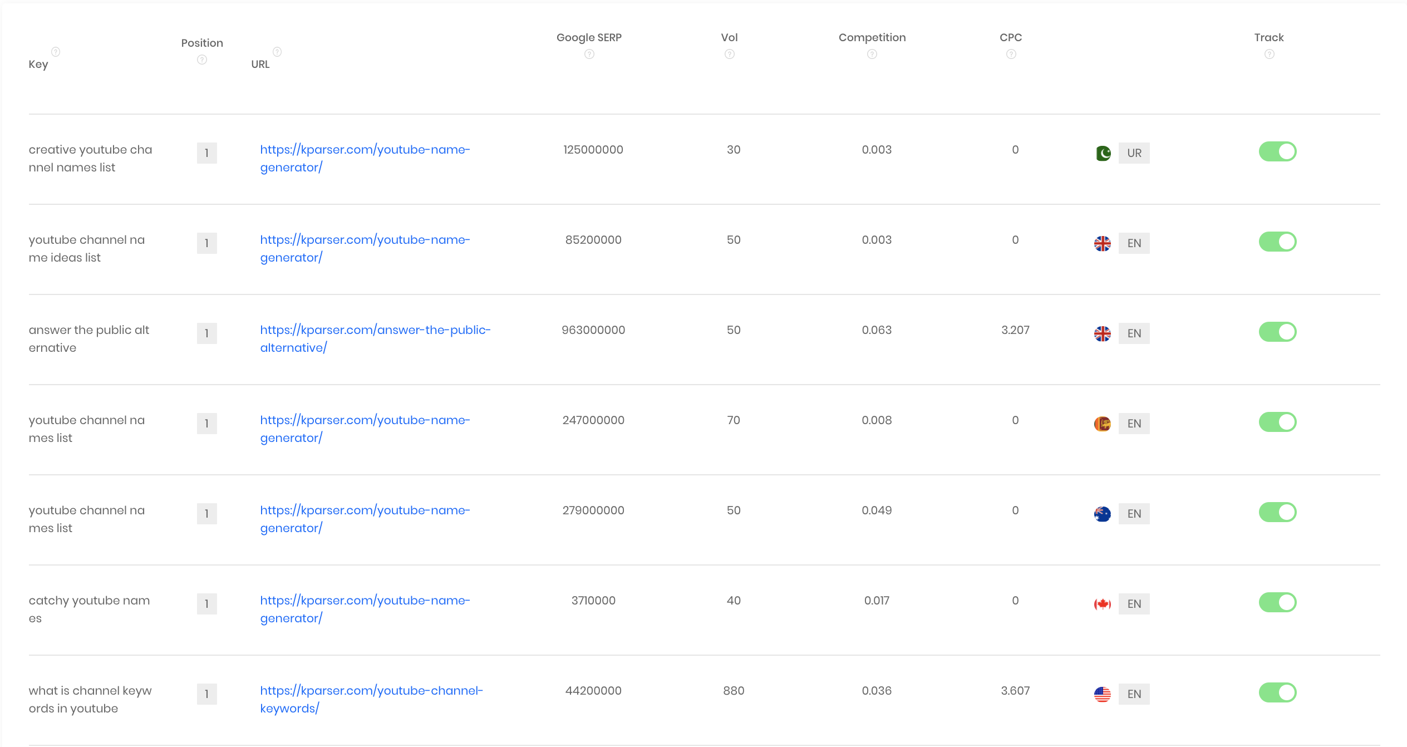The width and height of the screenshot is (1407, 747).
Task: Open youtube-name-generator link in 'name ideas list' row
Action: (365, 249)
